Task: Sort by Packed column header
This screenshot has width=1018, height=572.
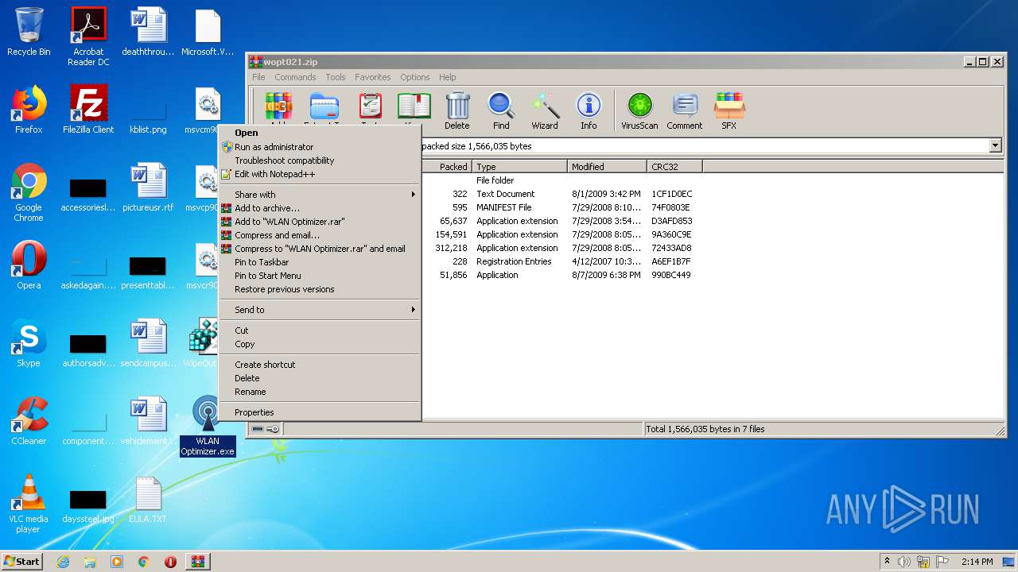Action: 447,167
